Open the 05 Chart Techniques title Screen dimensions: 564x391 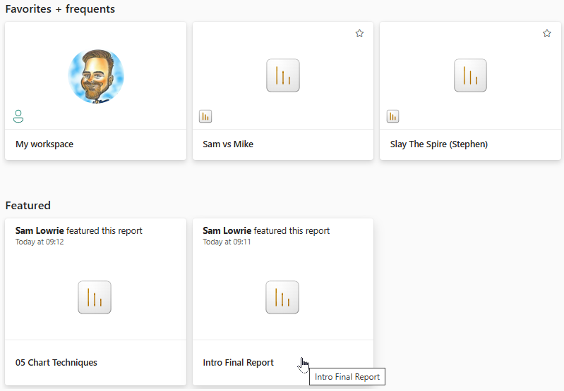pyautogui.click(x=56, y=363)
